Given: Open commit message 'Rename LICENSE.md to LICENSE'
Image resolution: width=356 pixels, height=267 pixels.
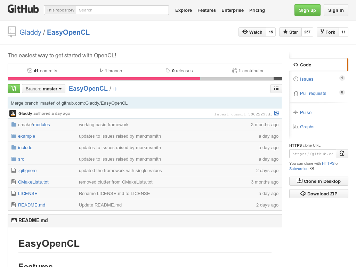Looking at the screenshot, I should point(114,193).
